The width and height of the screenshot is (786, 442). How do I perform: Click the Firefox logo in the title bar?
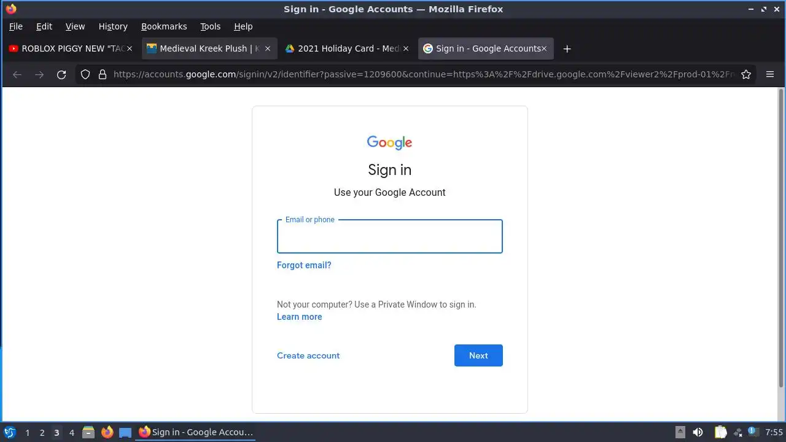pyautogui.click(x=10, y=9)
